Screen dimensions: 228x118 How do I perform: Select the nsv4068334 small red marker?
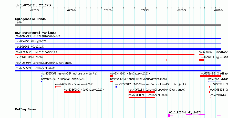[x=209, y=92]
